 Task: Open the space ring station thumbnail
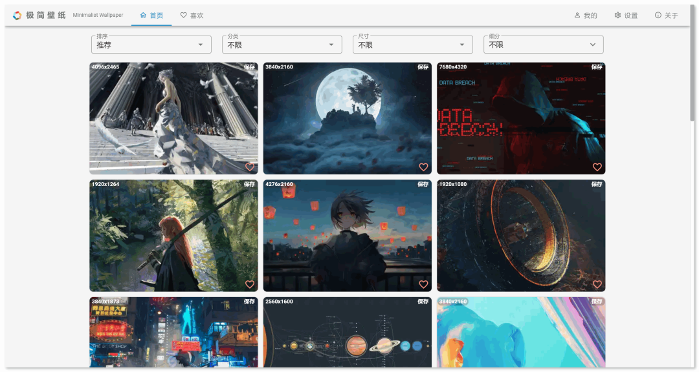[521, 236]
